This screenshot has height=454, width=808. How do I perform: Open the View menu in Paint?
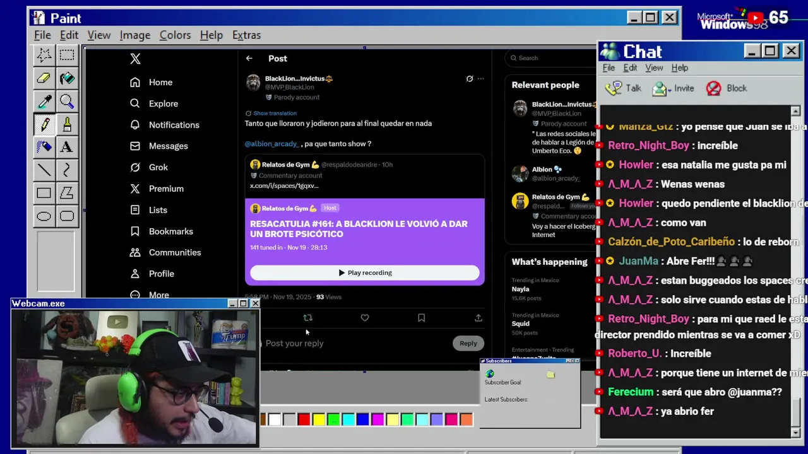point(99,35)
